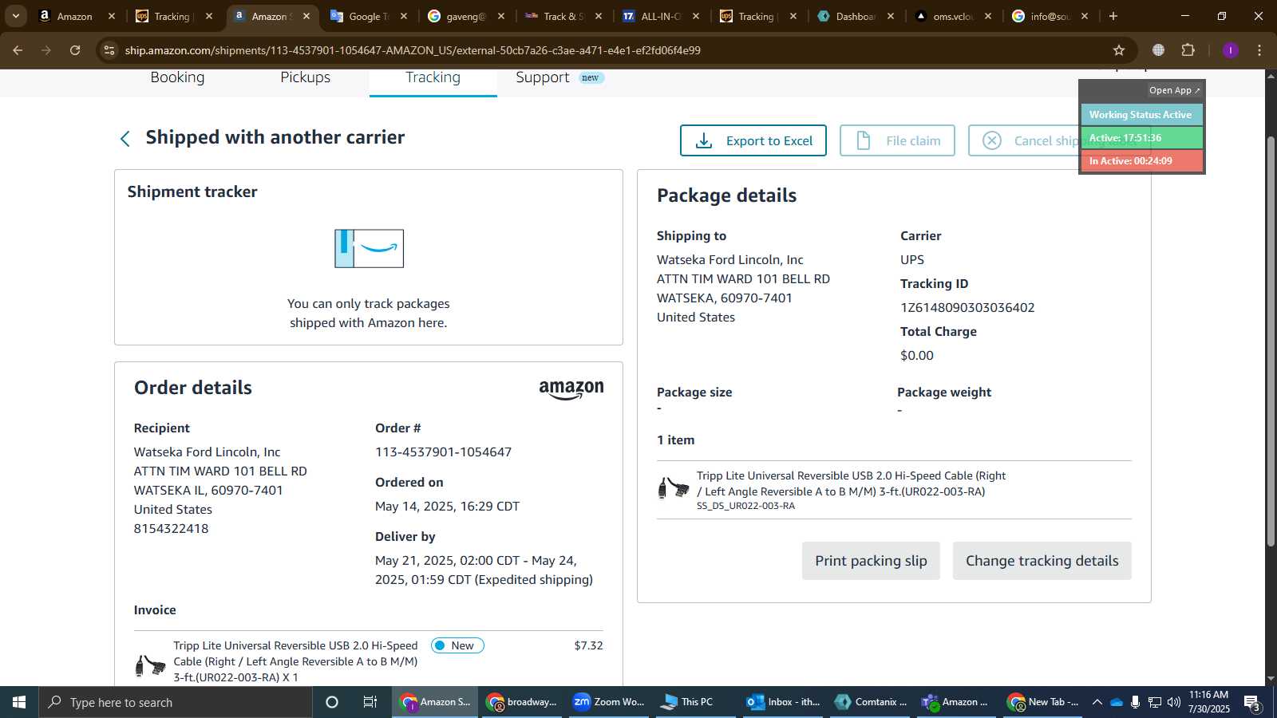1277x718 pixels.
Task: Switch to first Amazon tab
Action: click(76, 16)
